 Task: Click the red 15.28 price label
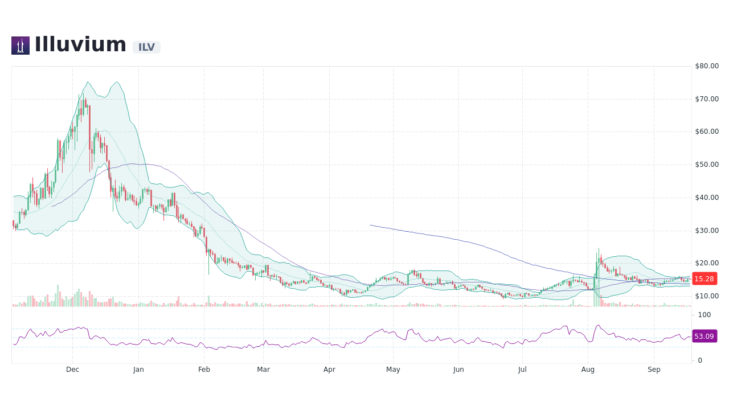[704, 279]
